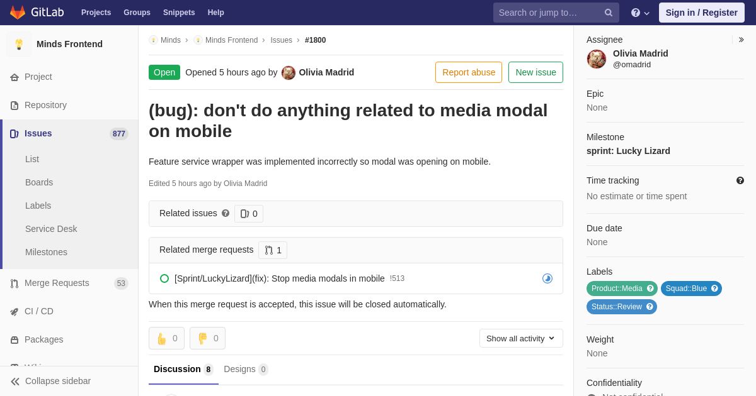Open milestone sprint: Lucky Lizard link
Screen dimensions: 756x396
coord(628,151)
